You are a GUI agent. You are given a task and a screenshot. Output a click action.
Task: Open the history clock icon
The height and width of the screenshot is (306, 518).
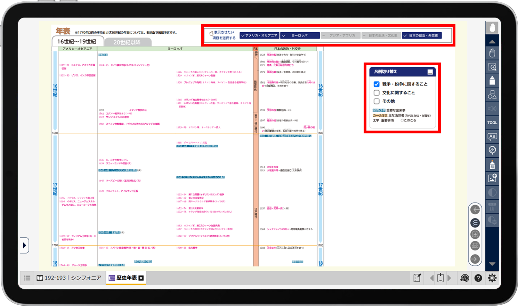click(x=464, y=278)
